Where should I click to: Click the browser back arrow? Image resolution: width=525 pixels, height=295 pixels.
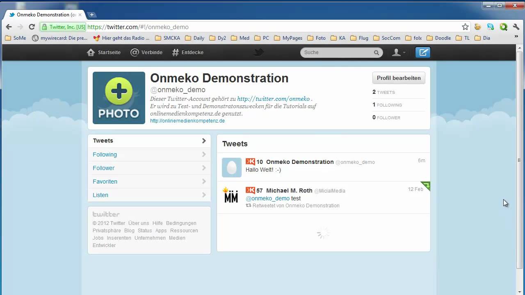[9, 27]
